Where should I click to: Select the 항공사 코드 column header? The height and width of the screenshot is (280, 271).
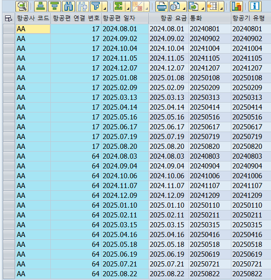[x=33, y=18]
